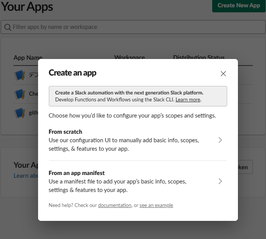The height and width of the screenshot is (239, 266).
Task: Open the Learn more link
Action: [188, 99]
